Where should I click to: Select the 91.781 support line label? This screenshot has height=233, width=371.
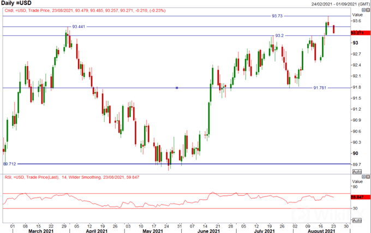click(x=320, y=88)
